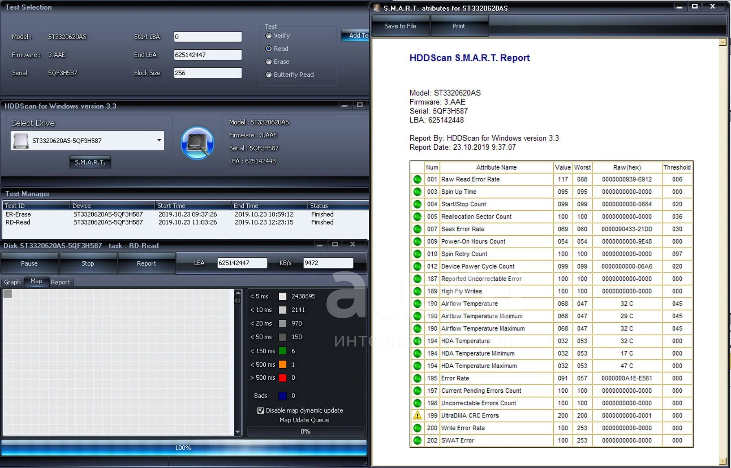
Task: Click the HDDScan icon in S.M.A.R.T. window title
Action: [x=377, y=8]
